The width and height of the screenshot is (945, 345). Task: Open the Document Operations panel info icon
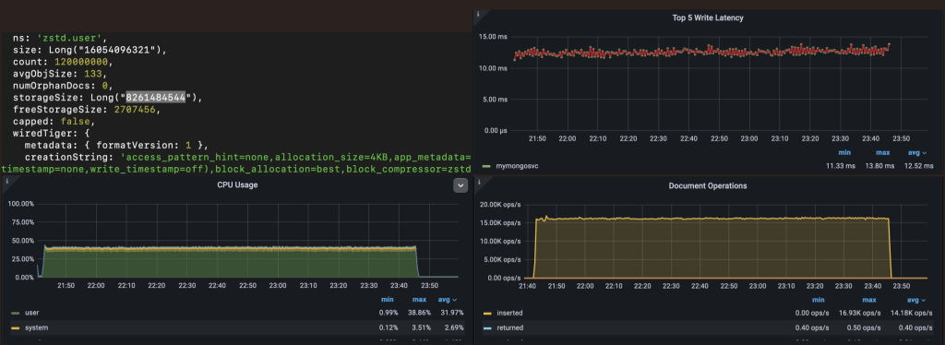[478, 181]
